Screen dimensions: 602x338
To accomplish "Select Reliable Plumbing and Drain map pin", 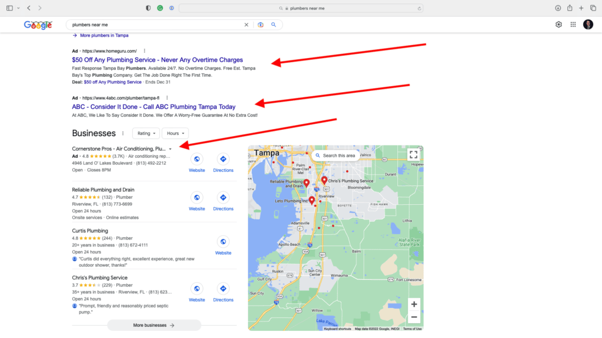I will click(x=306, y=183).
